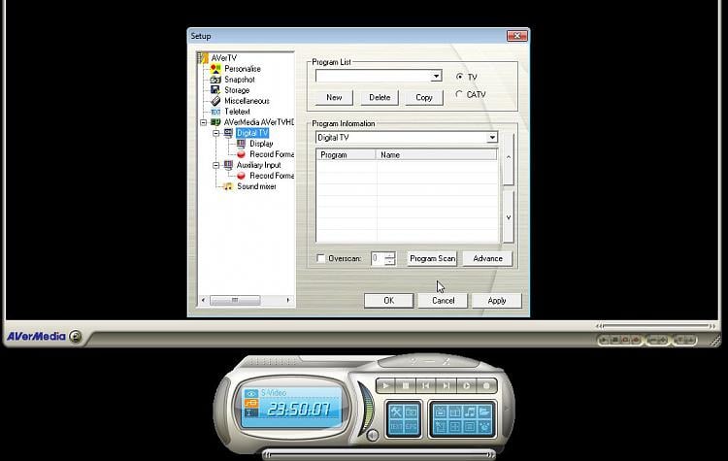The height and width of the screenshot is (461, 728).
Task: Open Setup via the tools icon
Action: point(396,412)
